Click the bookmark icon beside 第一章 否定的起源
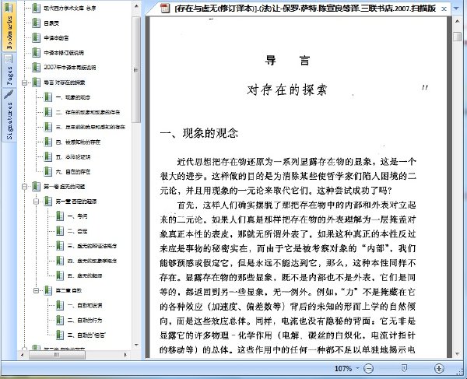 click(48, 202)
